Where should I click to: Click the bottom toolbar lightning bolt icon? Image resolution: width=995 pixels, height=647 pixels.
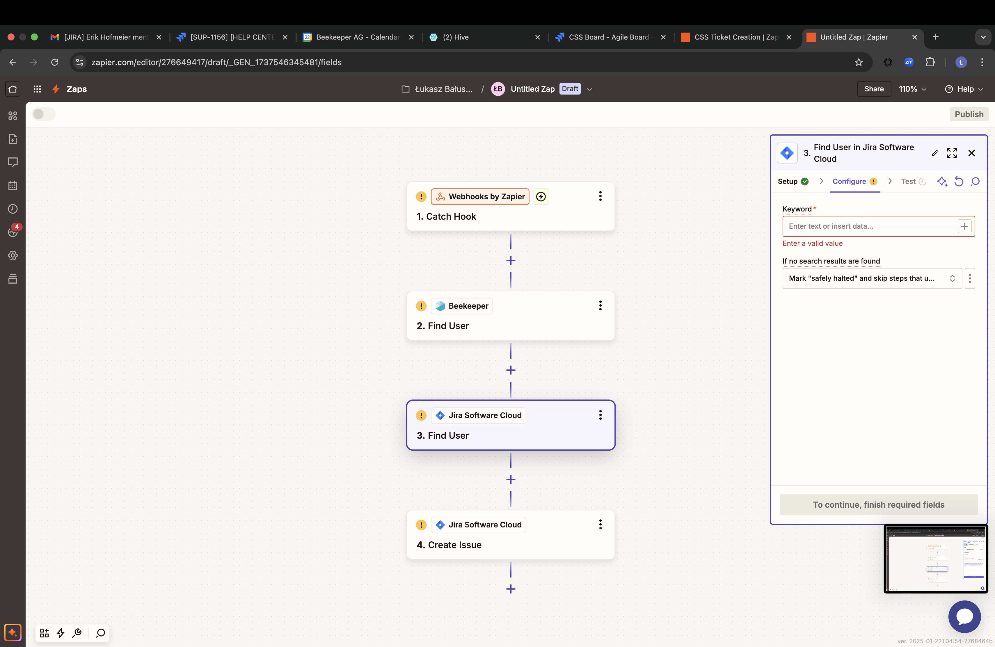pyautogui.click(x=61, y=633)
